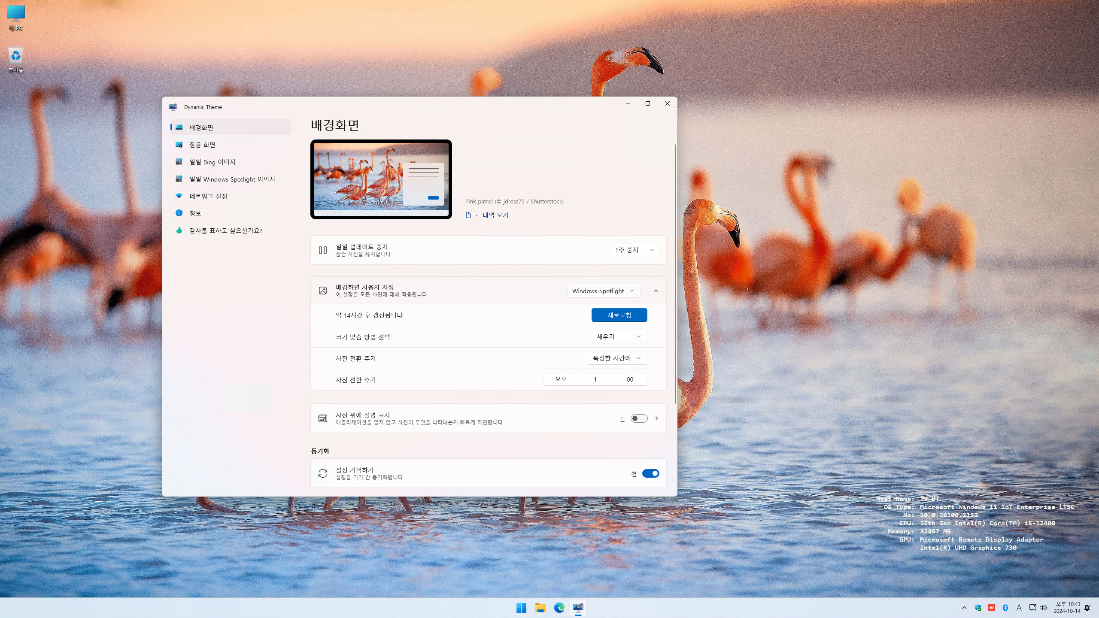Open the taskbar clock showing 오후 10:43
This screenshot has height=618, width=1099.
1067,608
